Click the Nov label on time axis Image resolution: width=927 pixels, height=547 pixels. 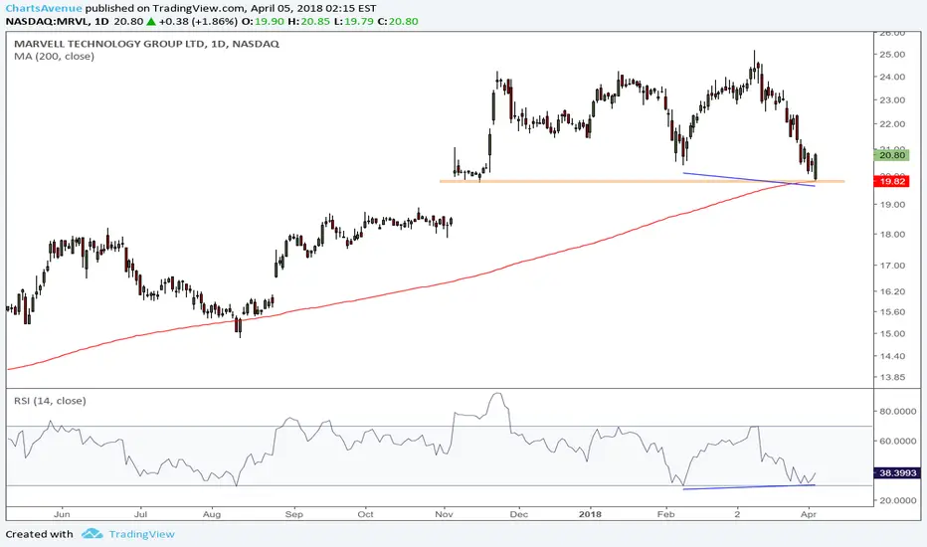pos(444,514)
